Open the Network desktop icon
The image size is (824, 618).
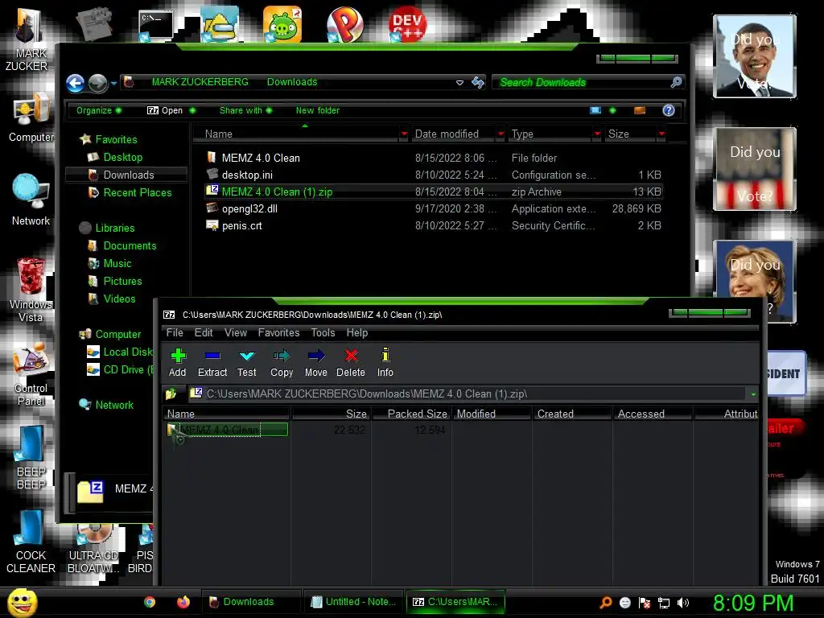31,200
